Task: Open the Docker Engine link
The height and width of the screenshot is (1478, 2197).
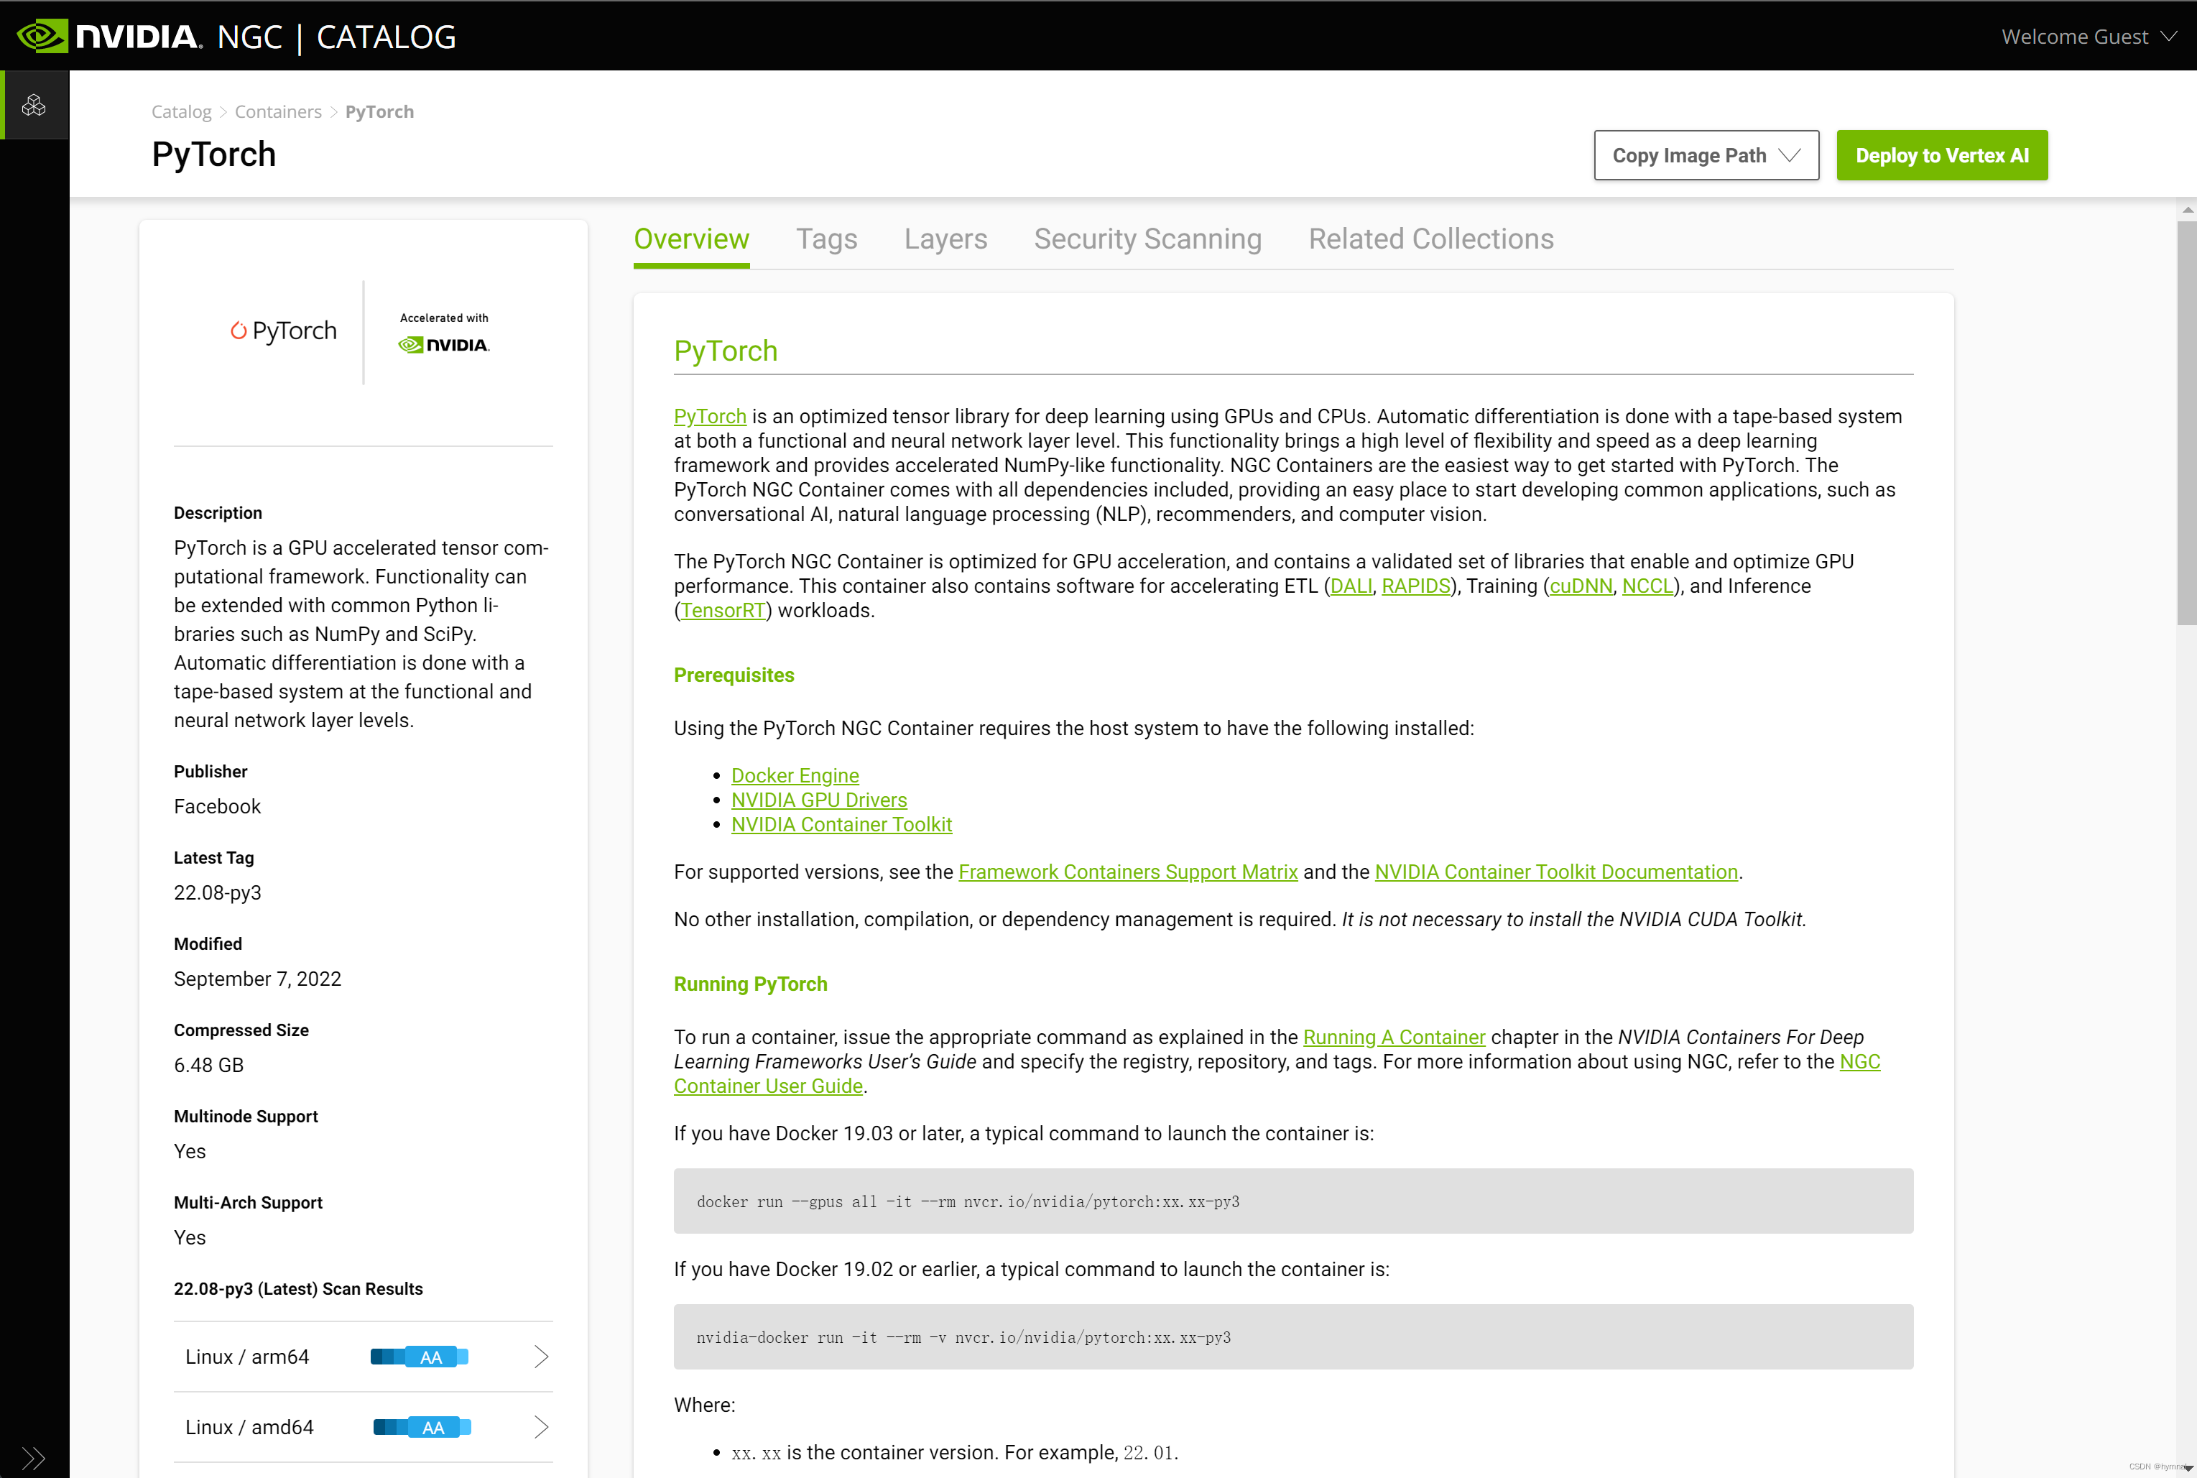Action: 795,775
